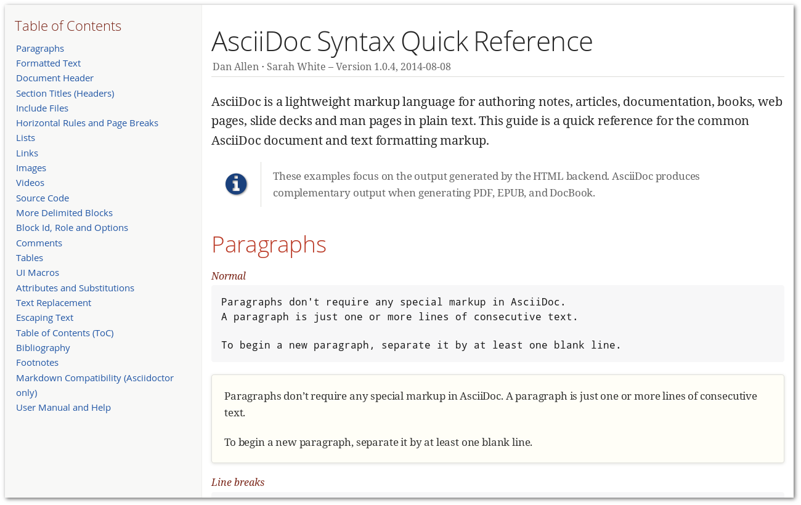Open the Paragraphs link in contents
Image resolution: width=801 pixels, height=505 pixels.
40,48
